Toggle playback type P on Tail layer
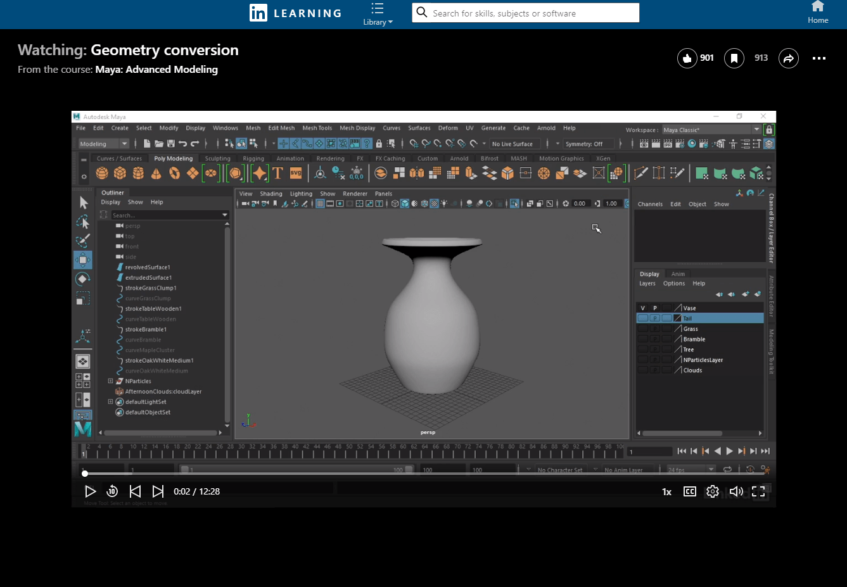847x587 pixels. (x=655, y=318)
